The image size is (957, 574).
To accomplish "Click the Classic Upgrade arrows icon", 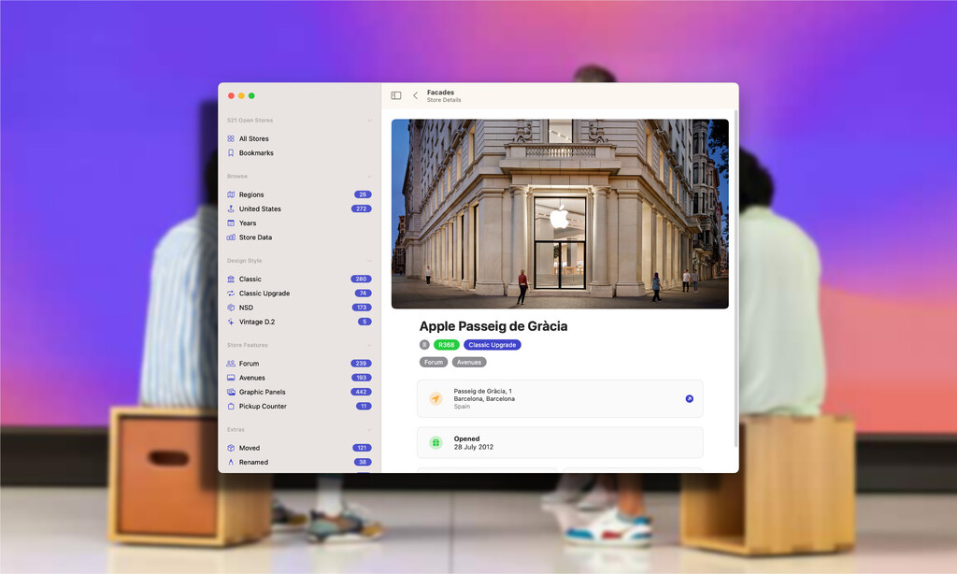I will pos(231,294).
